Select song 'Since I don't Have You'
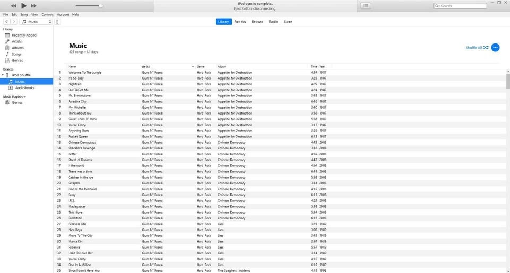 tap(84, 270)
